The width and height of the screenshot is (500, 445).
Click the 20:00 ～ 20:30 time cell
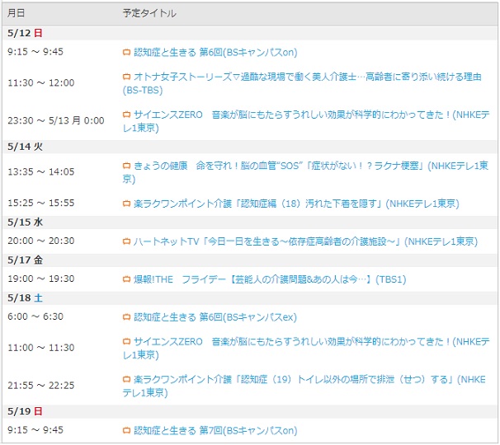41,241
